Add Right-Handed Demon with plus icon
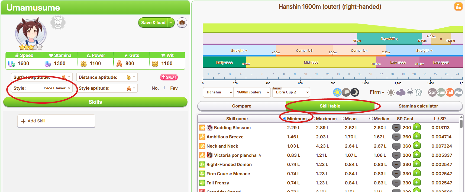The image size is (465, 192). pyautogui.click(x=417, y=164)
